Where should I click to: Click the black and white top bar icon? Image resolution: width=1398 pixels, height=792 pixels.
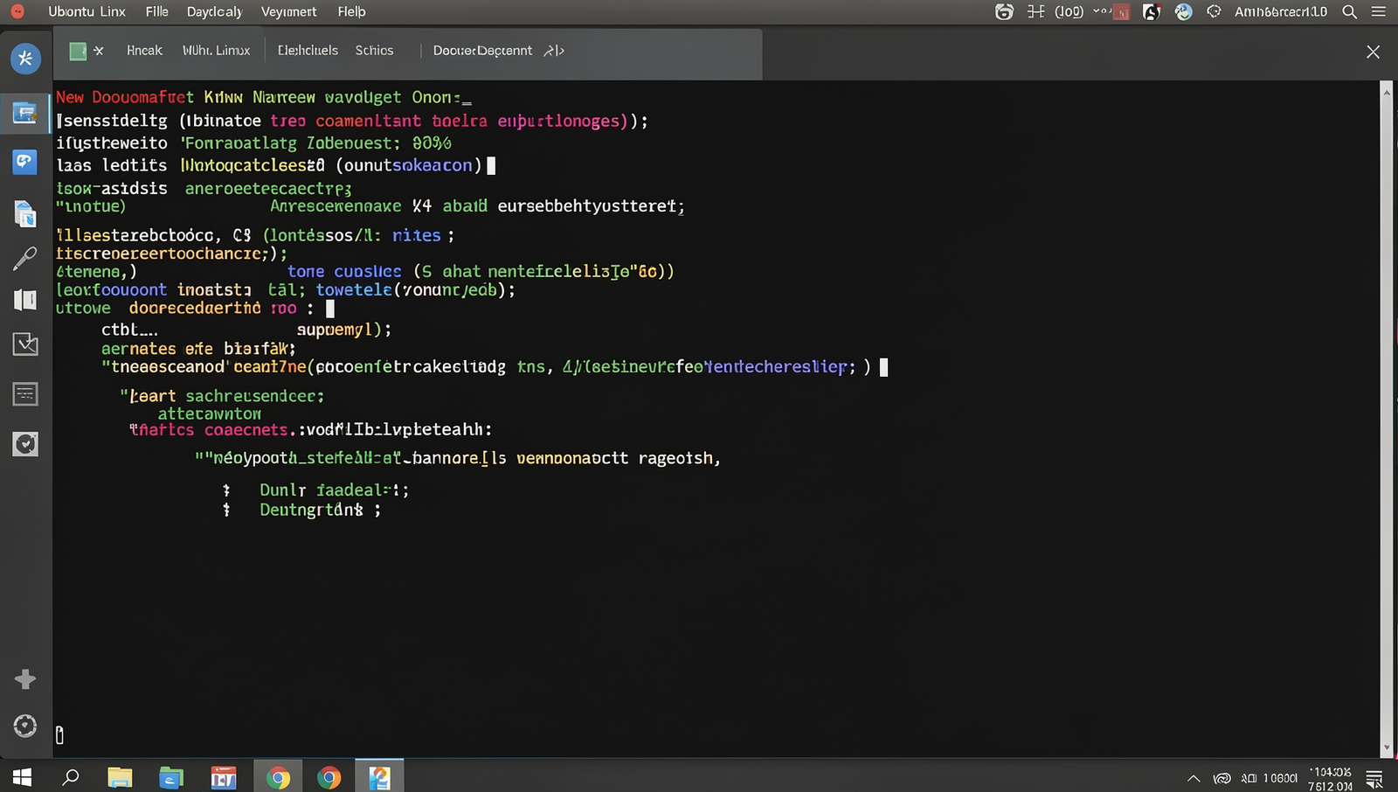click(1152, 11)
